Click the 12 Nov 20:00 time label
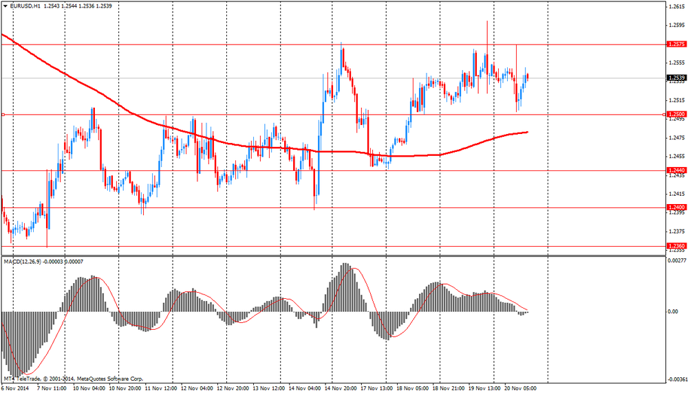Image resolution: width=688 pixels, height=393 pixels. [233, 388]
